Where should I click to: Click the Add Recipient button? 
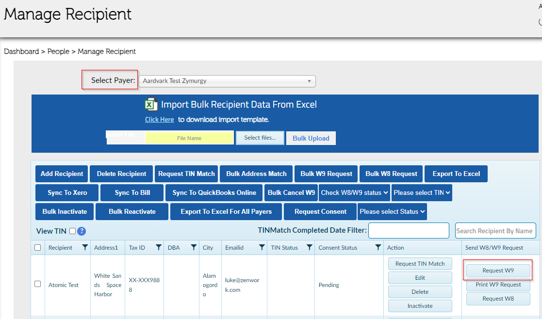tap(62, 174)
